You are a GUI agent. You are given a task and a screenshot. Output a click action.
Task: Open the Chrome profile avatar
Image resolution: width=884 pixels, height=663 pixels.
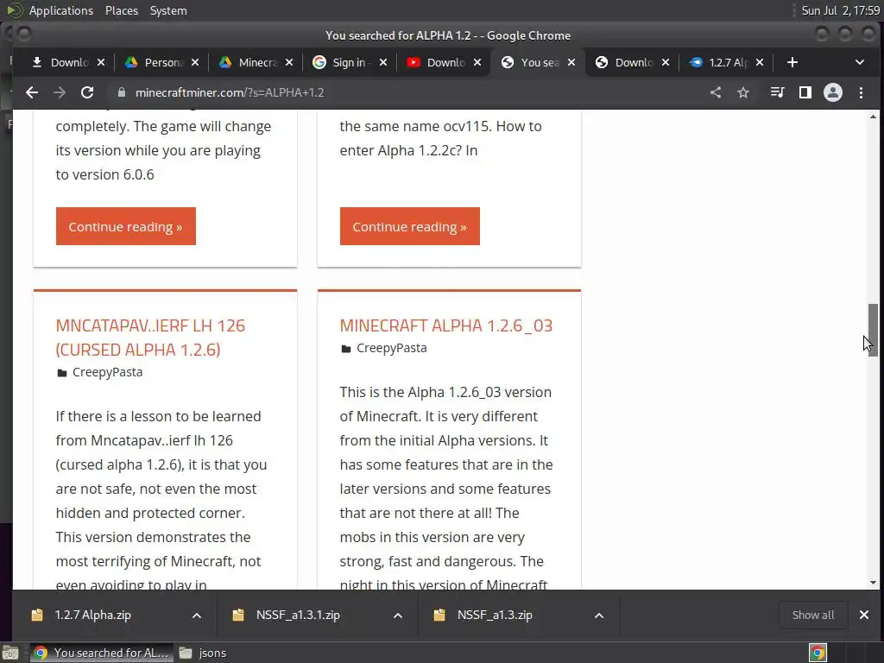tap(833, 92)
